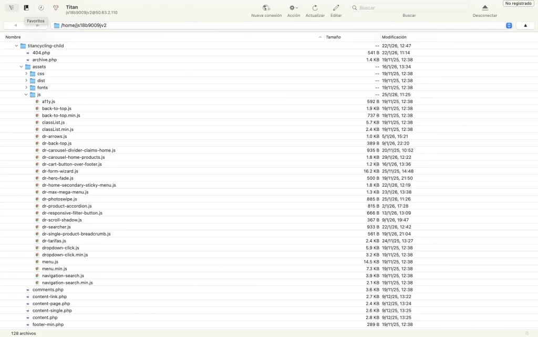This screenshot has width=538, height=337.
Task: Expand the fonts folder
Action: coord(26,88)
